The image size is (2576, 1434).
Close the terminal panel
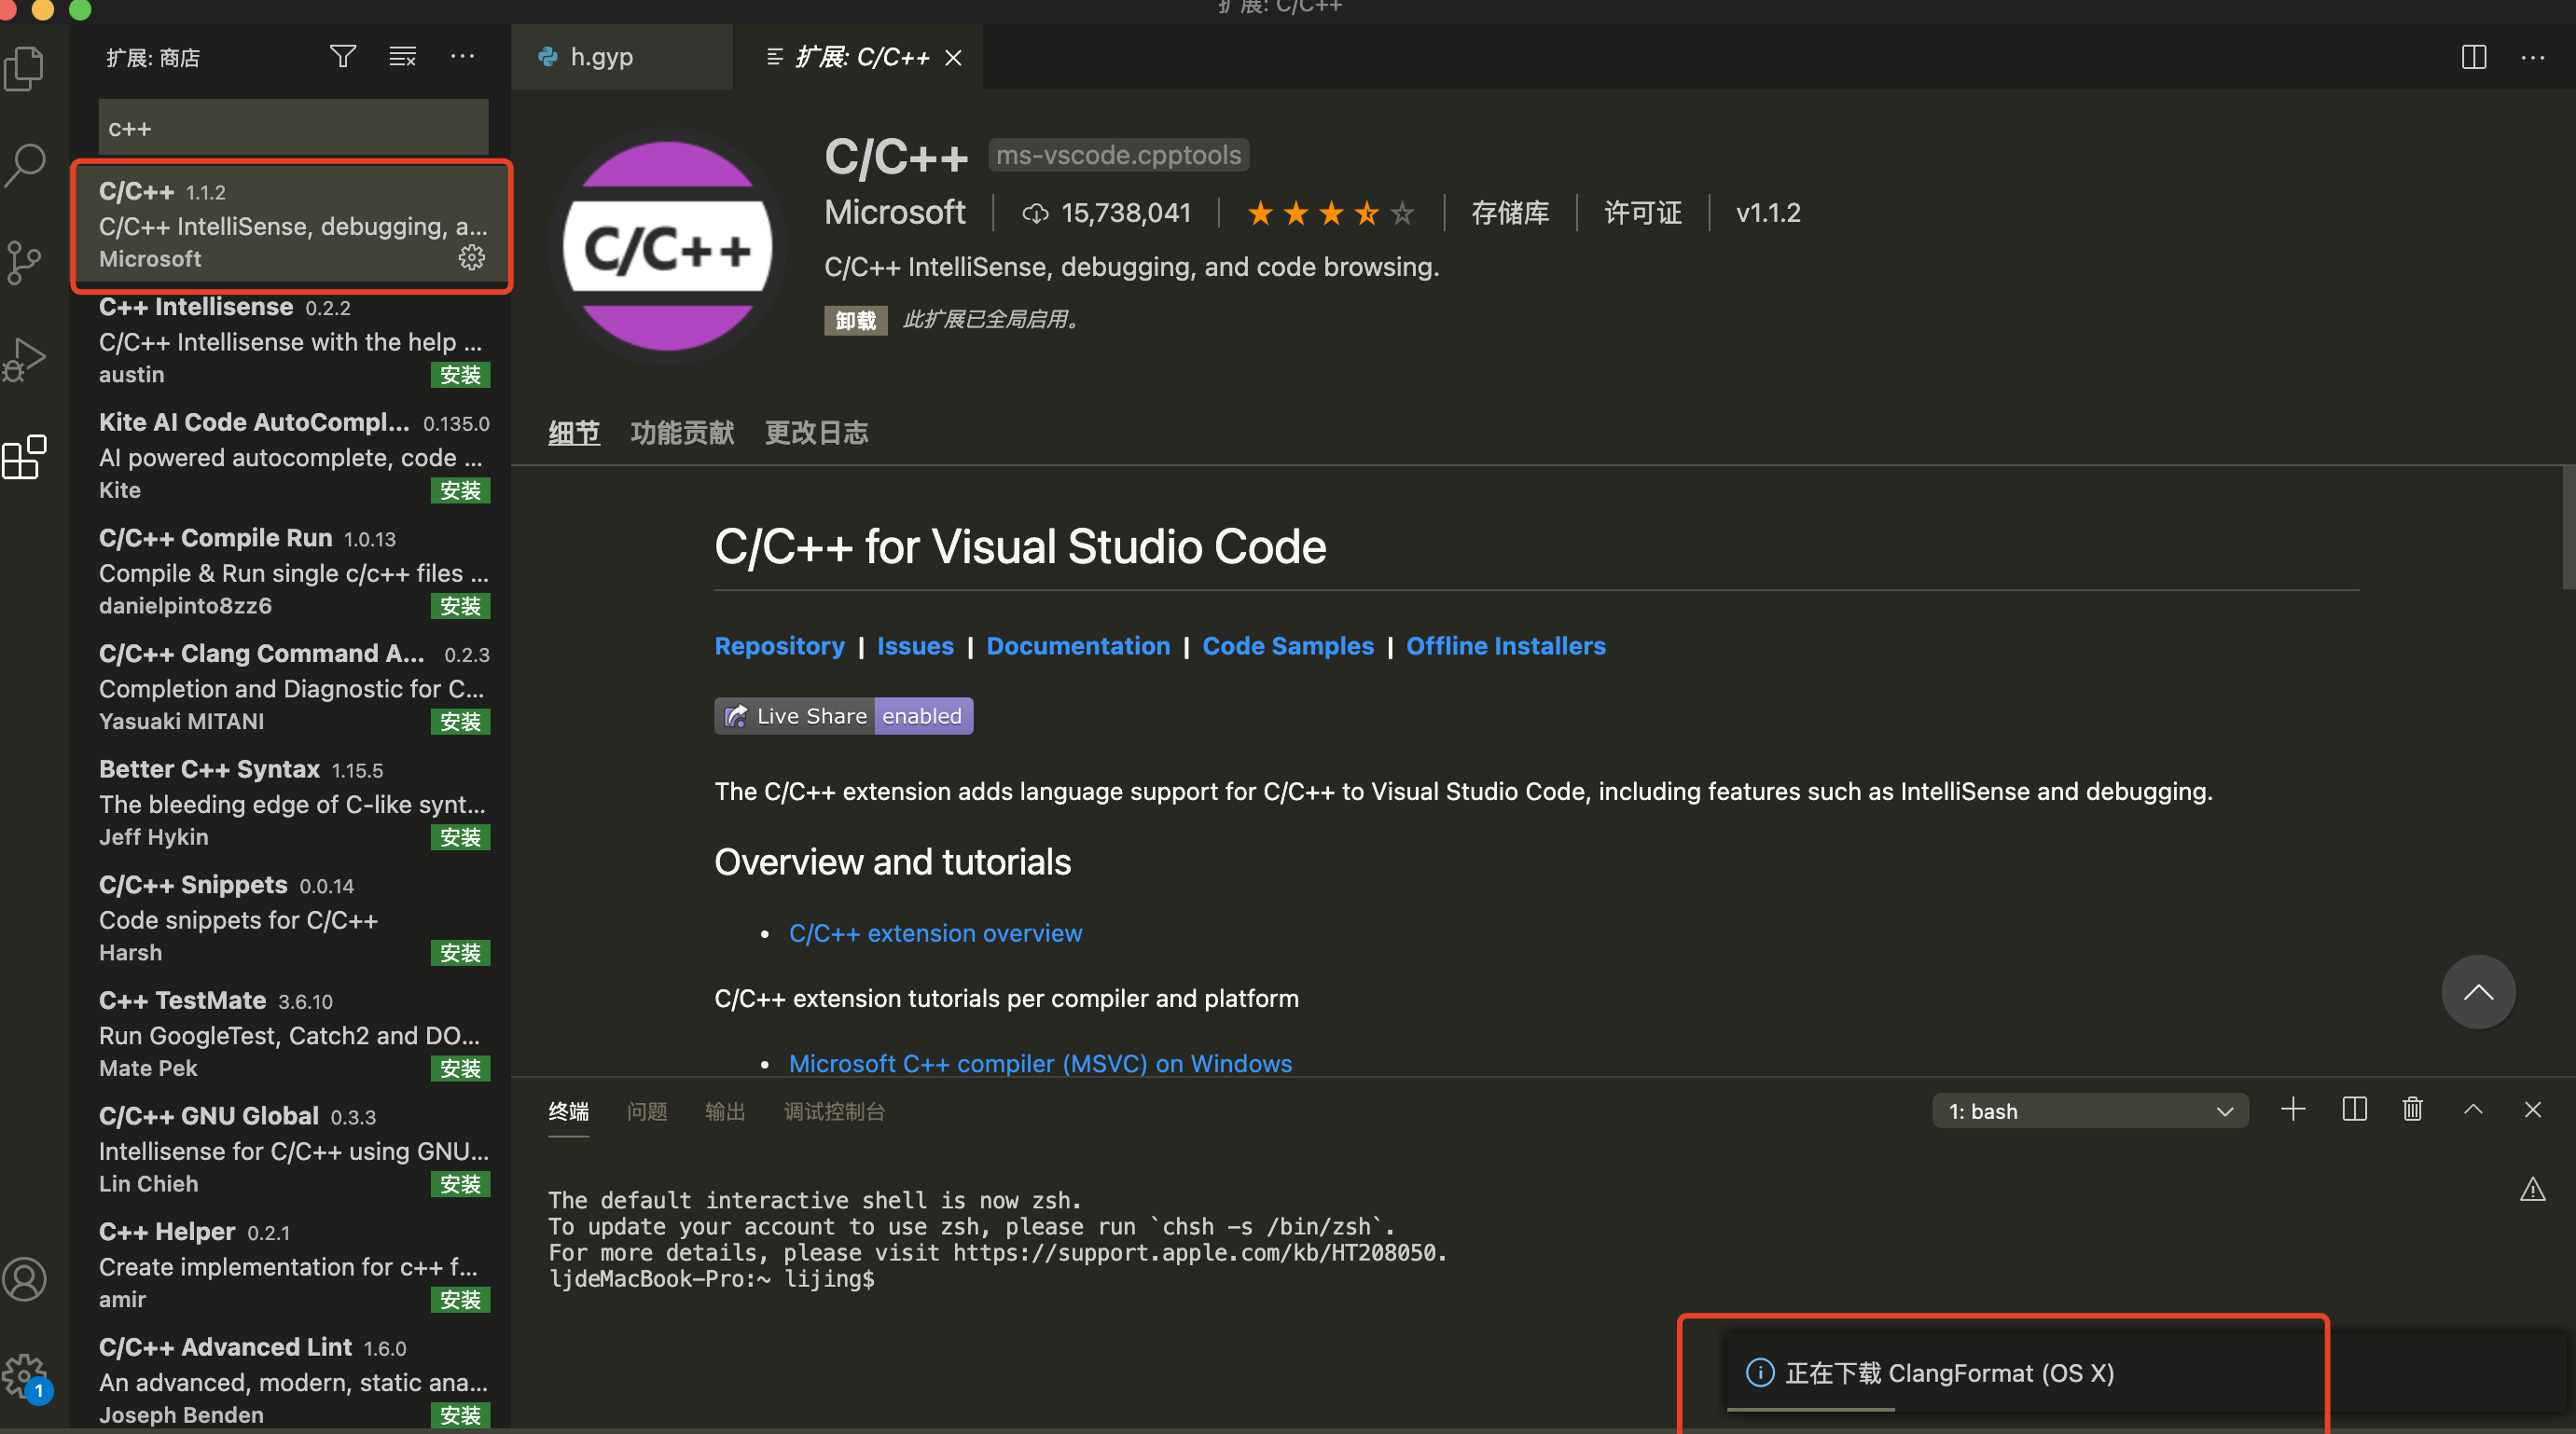(x=2533, y=1109)
